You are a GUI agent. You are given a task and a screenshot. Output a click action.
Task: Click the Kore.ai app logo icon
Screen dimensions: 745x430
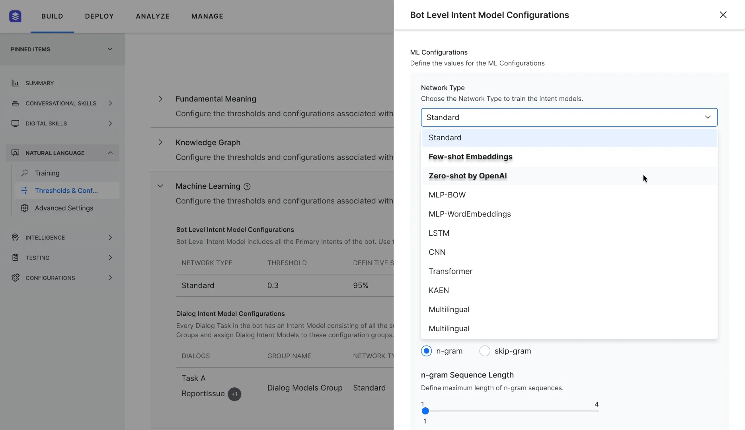pyautogui.click(x=15, y=16)
